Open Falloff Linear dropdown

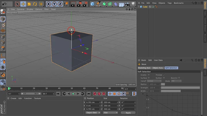[154, 81]
